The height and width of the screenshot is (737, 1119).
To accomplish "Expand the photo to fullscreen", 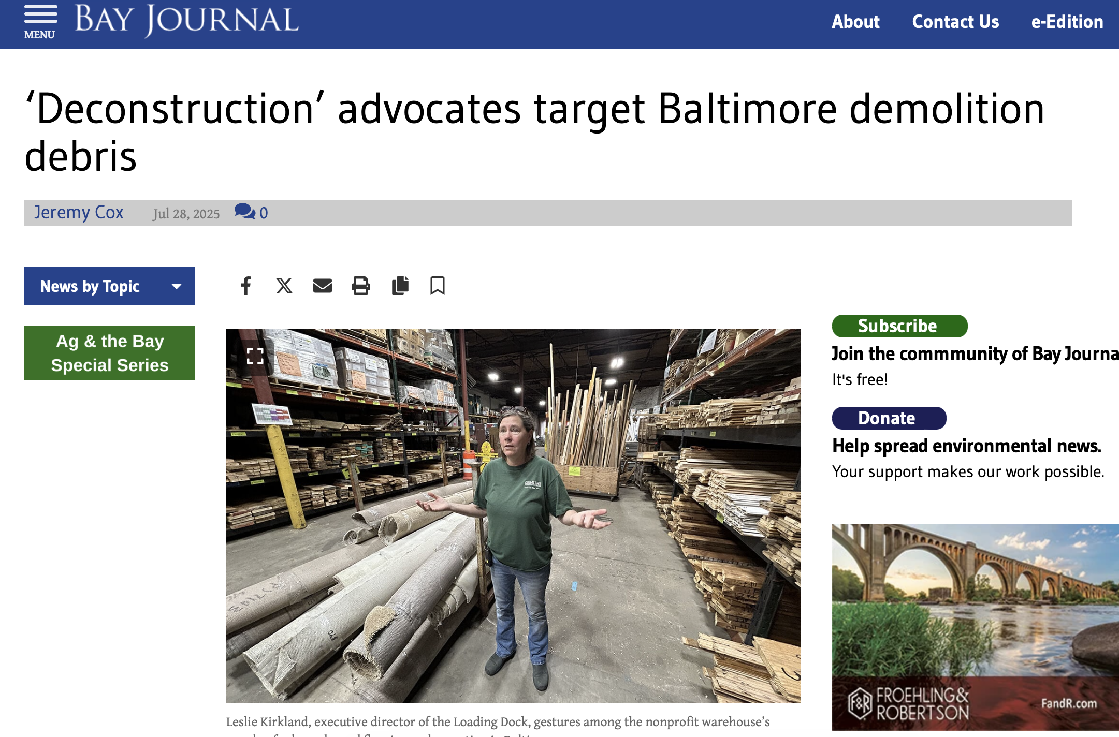I will click(x=255, y=356).
